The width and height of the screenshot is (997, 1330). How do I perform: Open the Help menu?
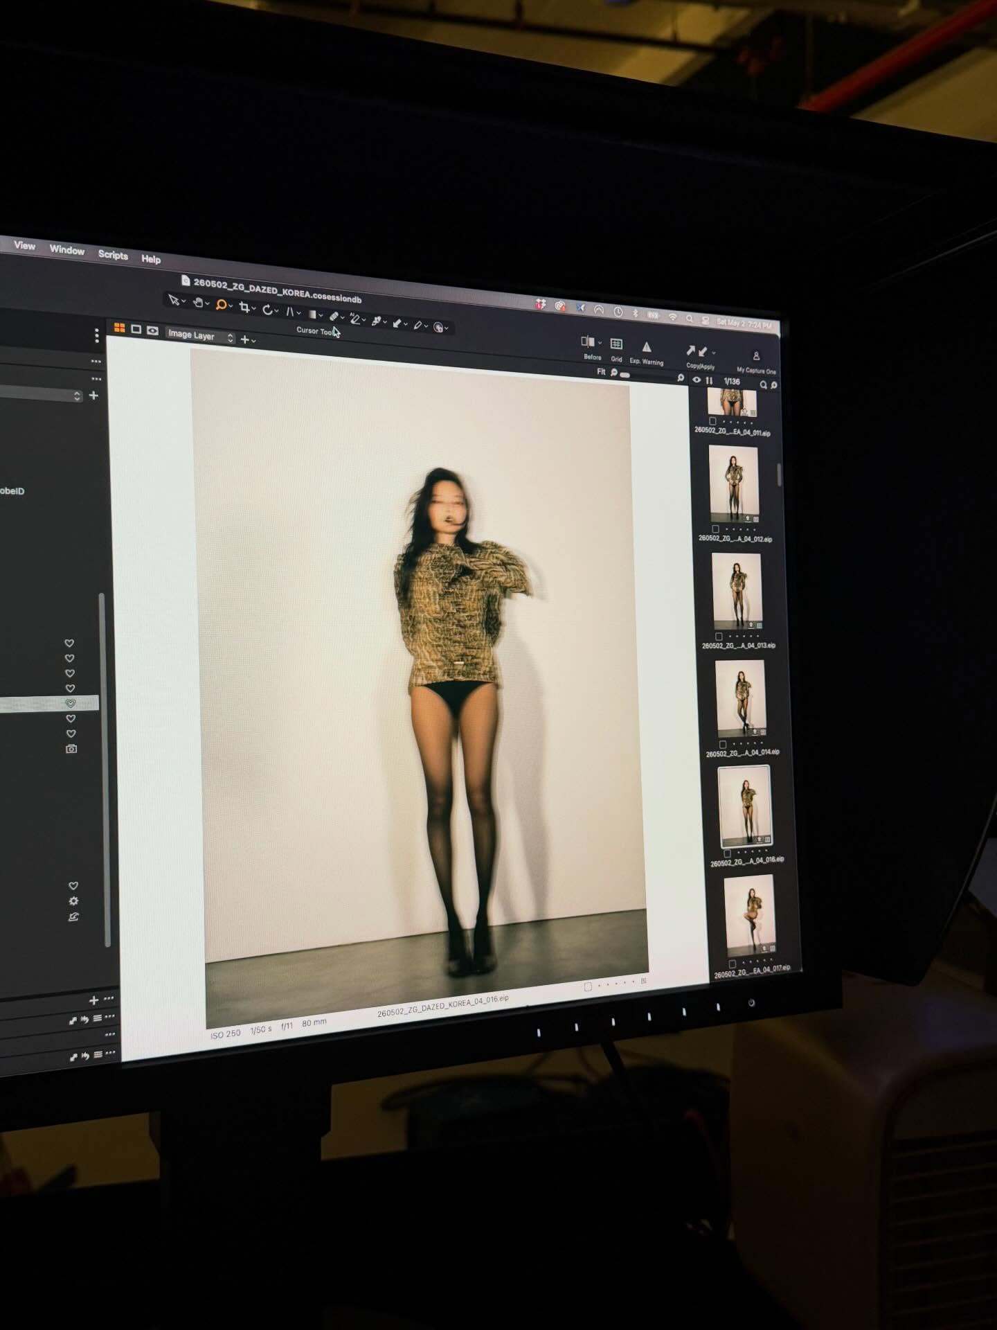(151, 259)
